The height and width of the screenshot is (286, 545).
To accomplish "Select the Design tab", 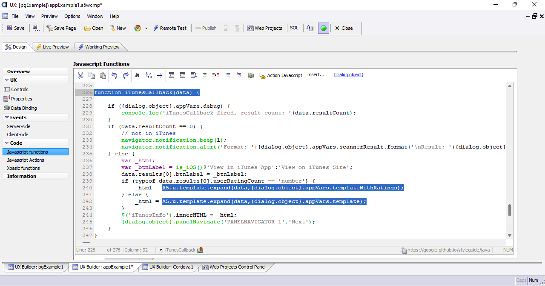I will 16,47.
